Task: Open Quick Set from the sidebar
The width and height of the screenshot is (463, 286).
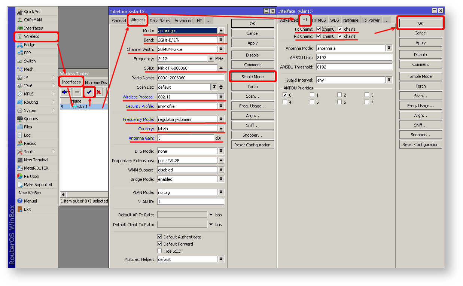Action: [32, 12]
